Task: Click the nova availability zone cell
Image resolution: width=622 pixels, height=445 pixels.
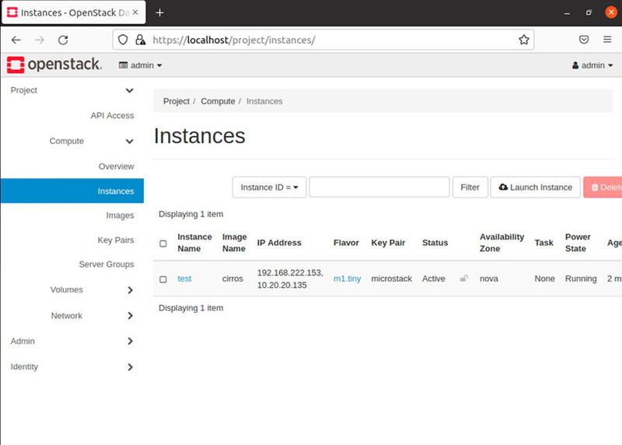Action: (x=489, y=279)
